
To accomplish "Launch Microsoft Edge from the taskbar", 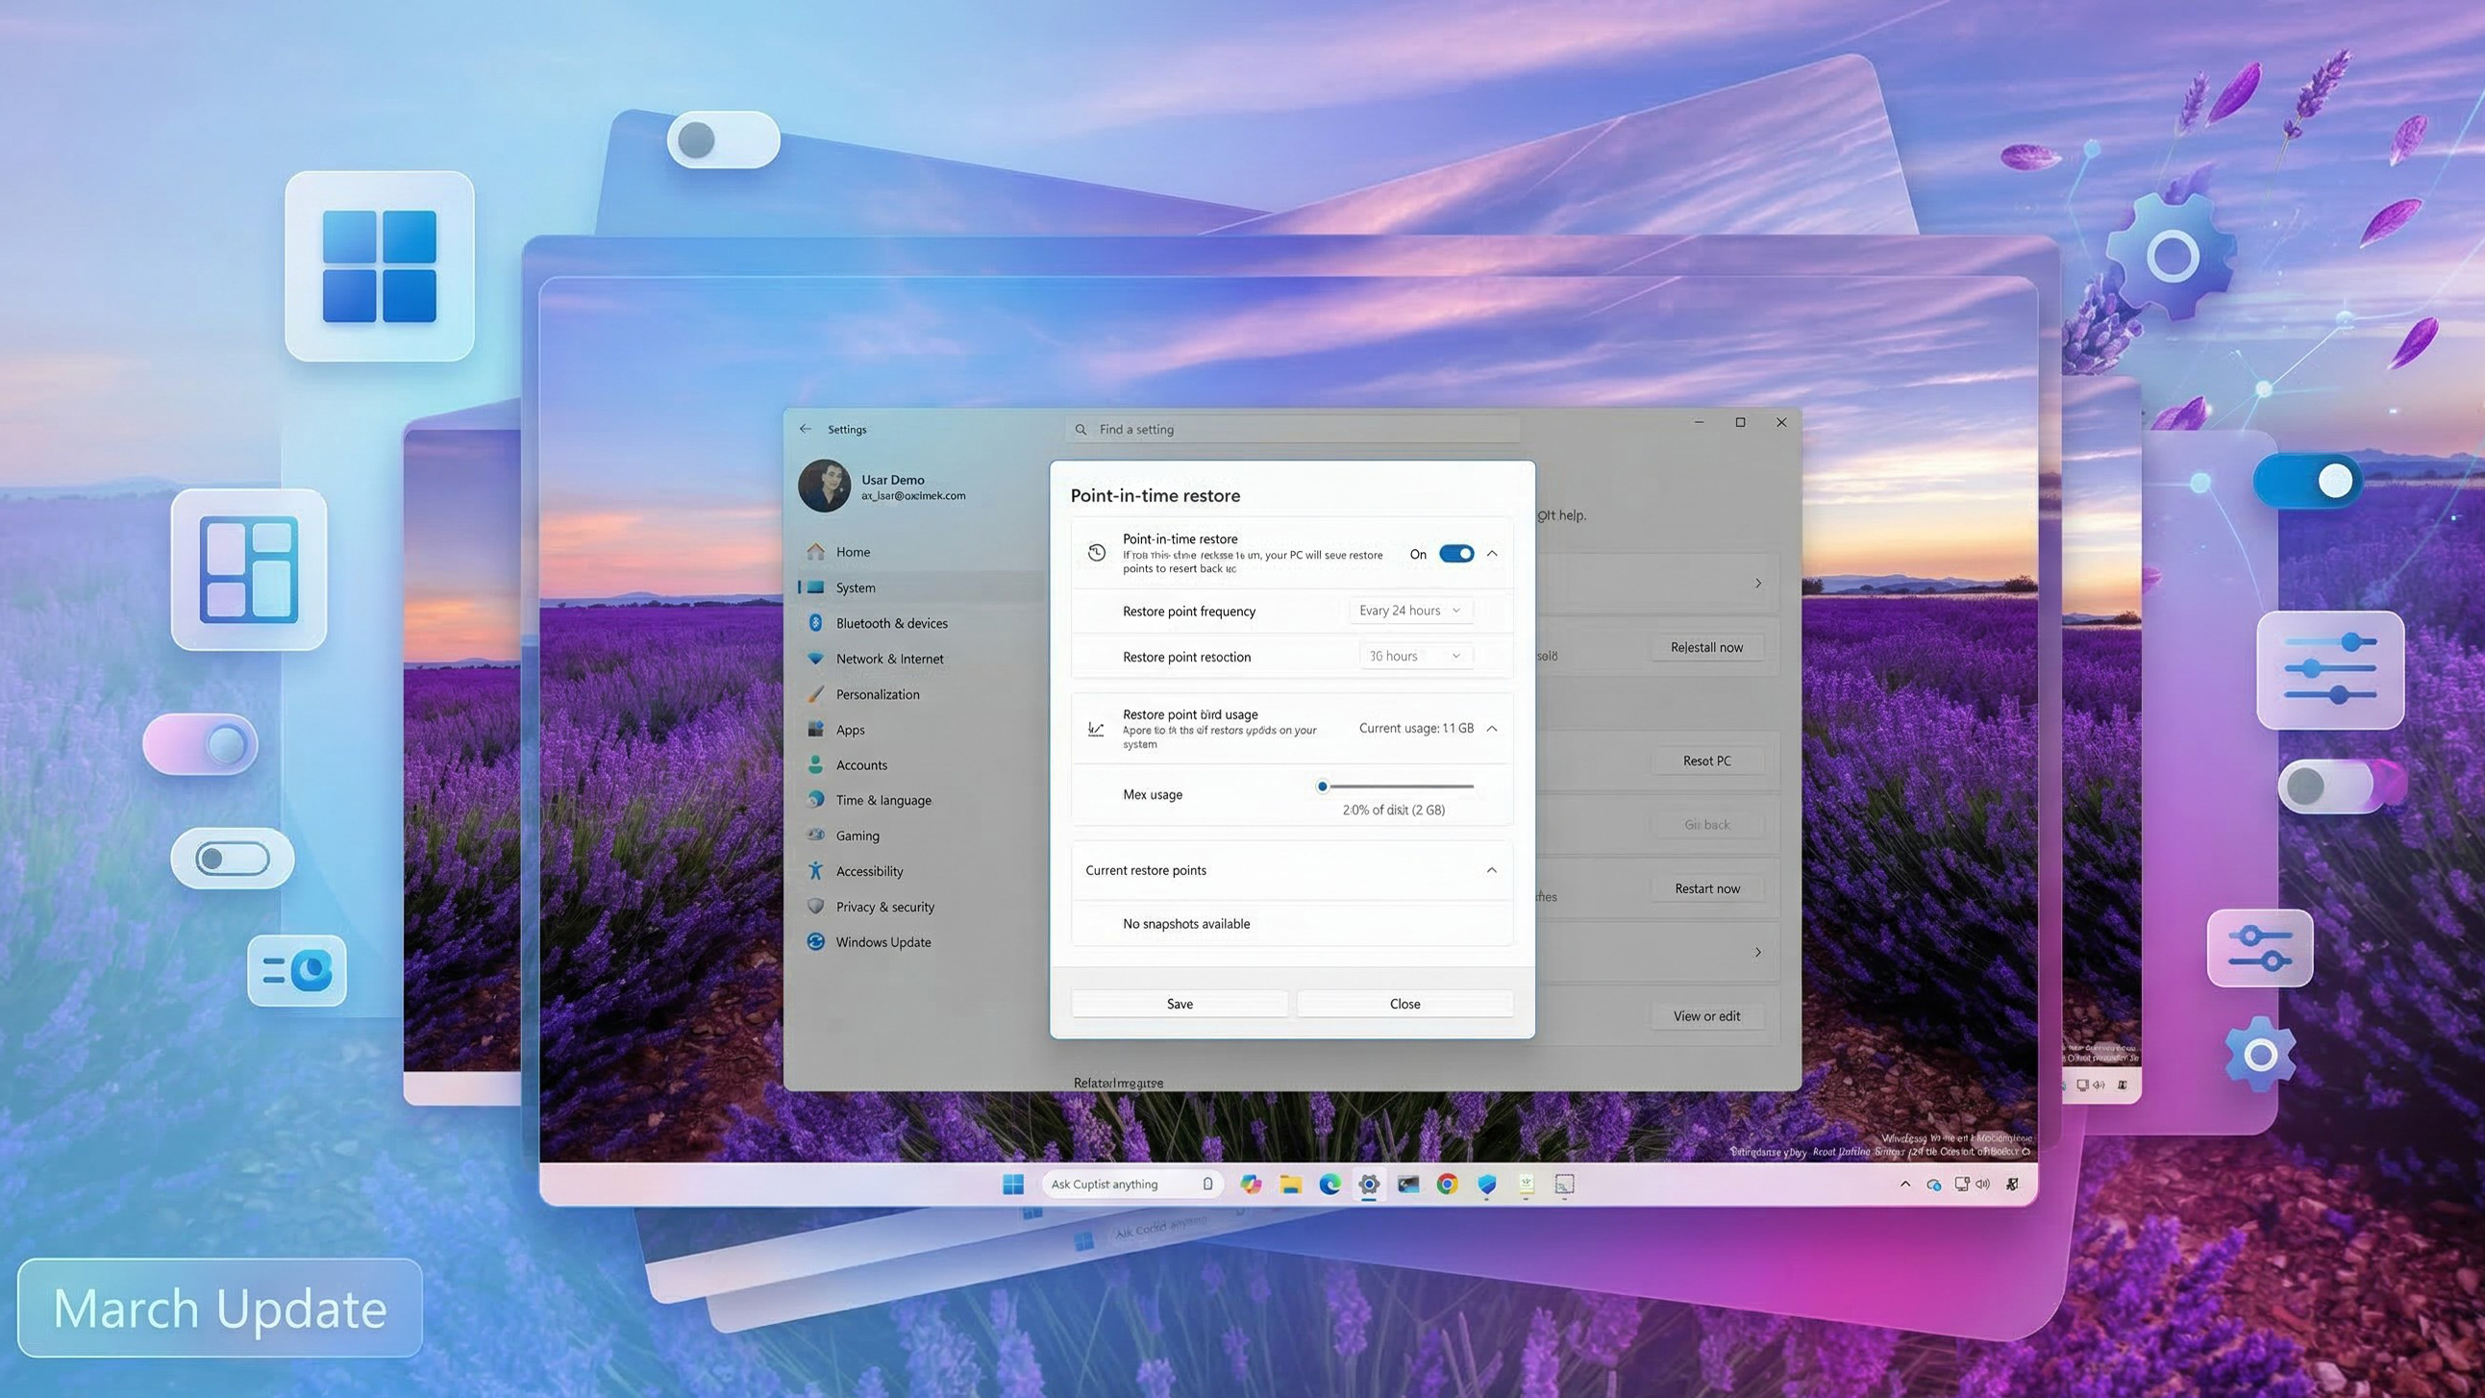I will click(x=1330, y=1184).
